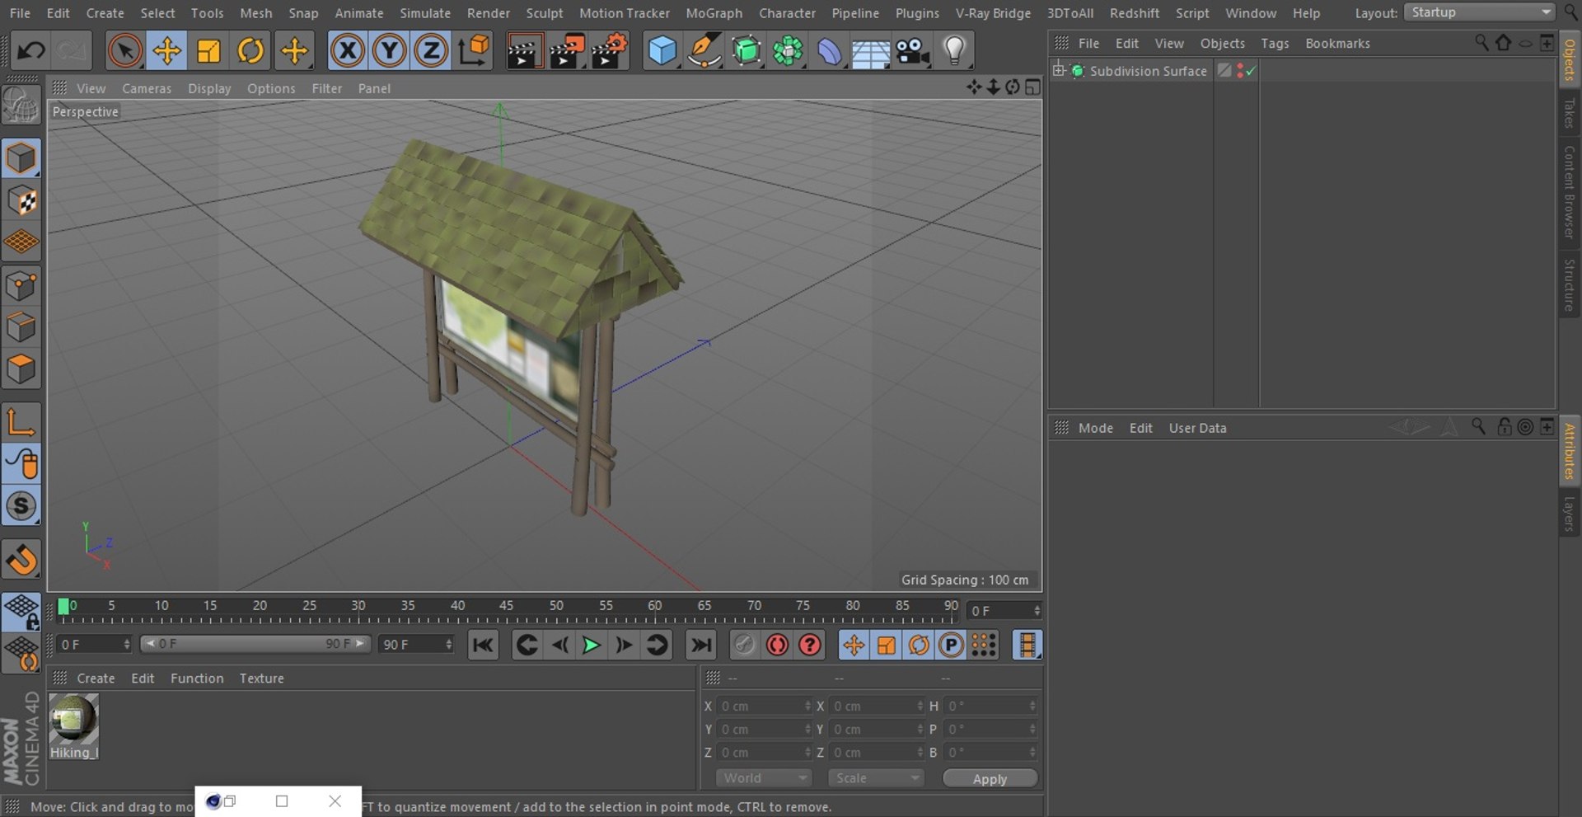Click frame 45 on the timeline ruler
This screenshot has width=1582, height=817.
click(x=506, y=607)
